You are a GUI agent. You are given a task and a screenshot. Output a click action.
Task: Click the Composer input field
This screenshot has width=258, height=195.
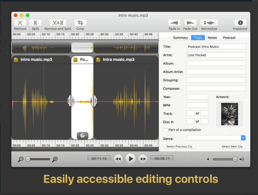click(x=216, y=88)
